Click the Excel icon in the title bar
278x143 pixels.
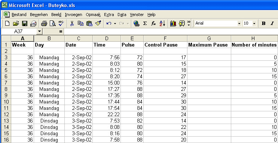tap(4, 5)
